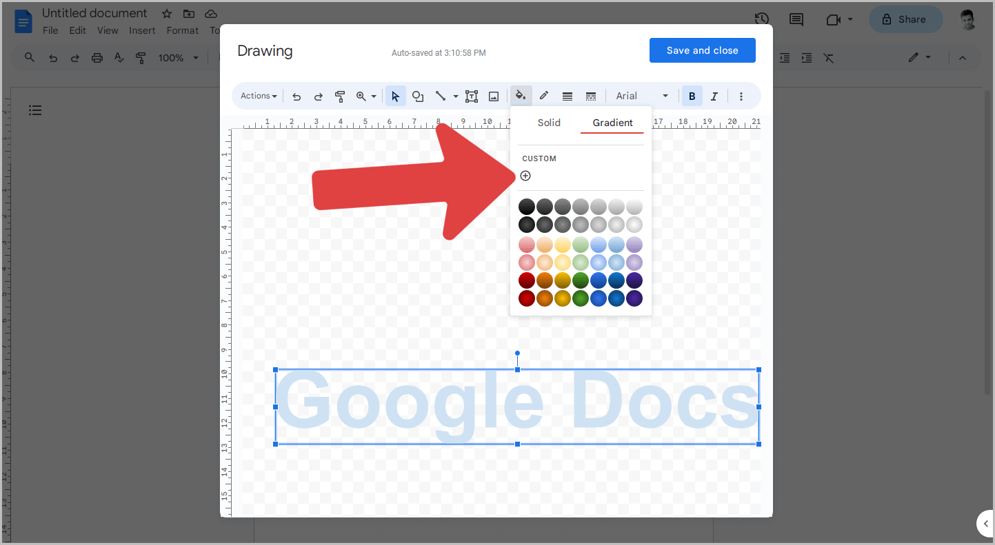Choose the Shape tool
Image resolution: width=995 pixels, height=545 pixels.
[x=418, y=96]
